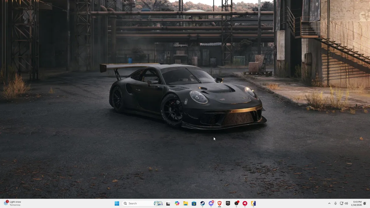
Task: Open the network status tray icon
Action: (341, 203)
